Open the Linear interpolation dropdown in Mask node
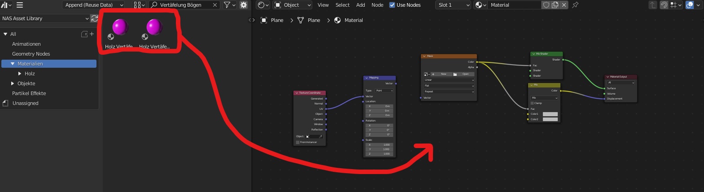This screenshot has width=704, height=192. (x=449, y=80)
